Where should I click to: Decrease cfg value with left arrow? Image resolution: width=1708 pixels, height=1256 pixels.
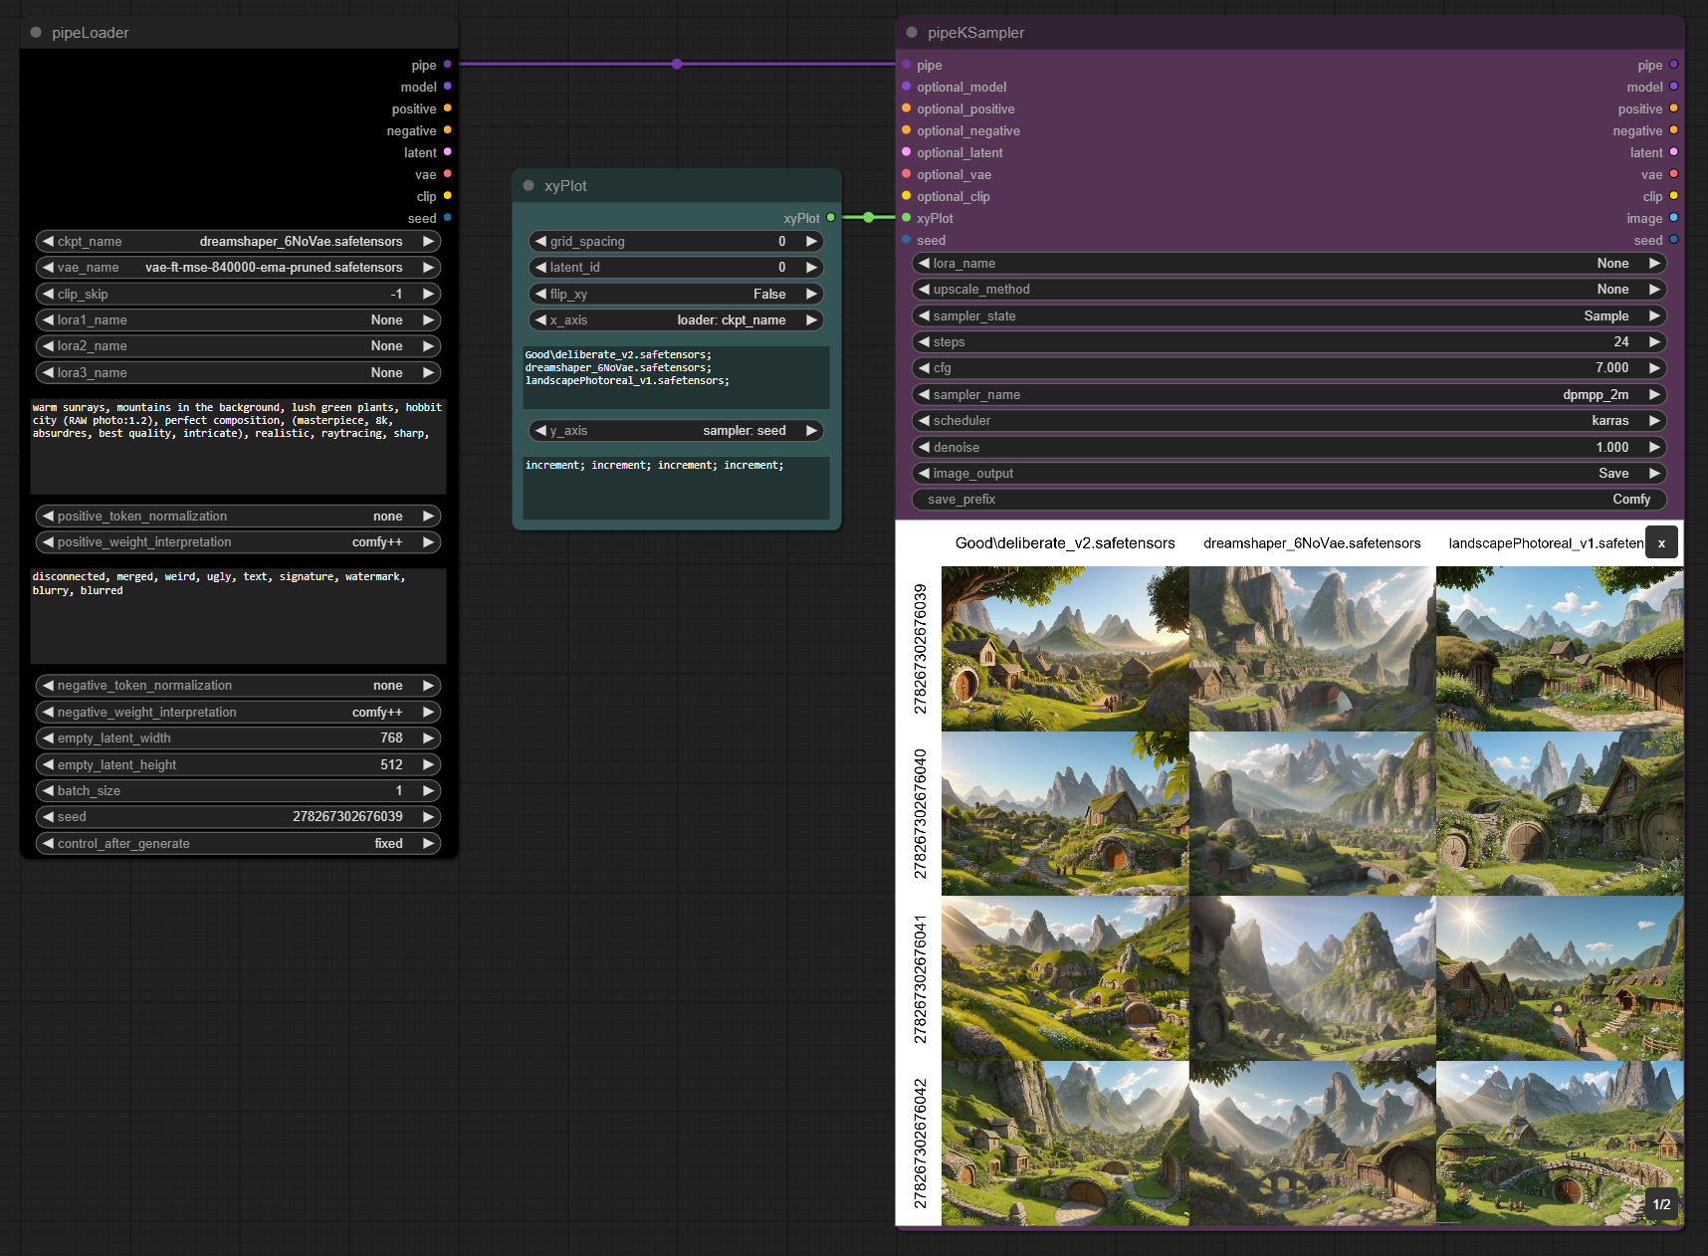coord(924,368)
